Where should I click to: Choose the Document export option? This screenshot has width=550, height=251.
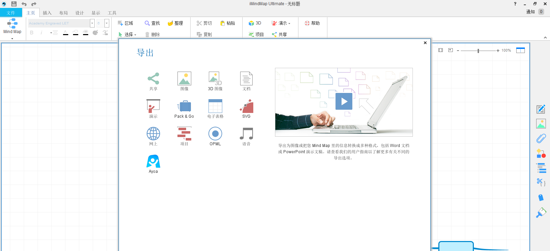(x=246, y=81)
